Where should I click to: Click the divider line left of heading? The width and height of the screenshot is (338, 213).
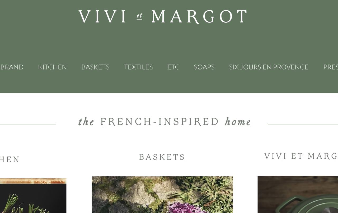click(28, 124)
